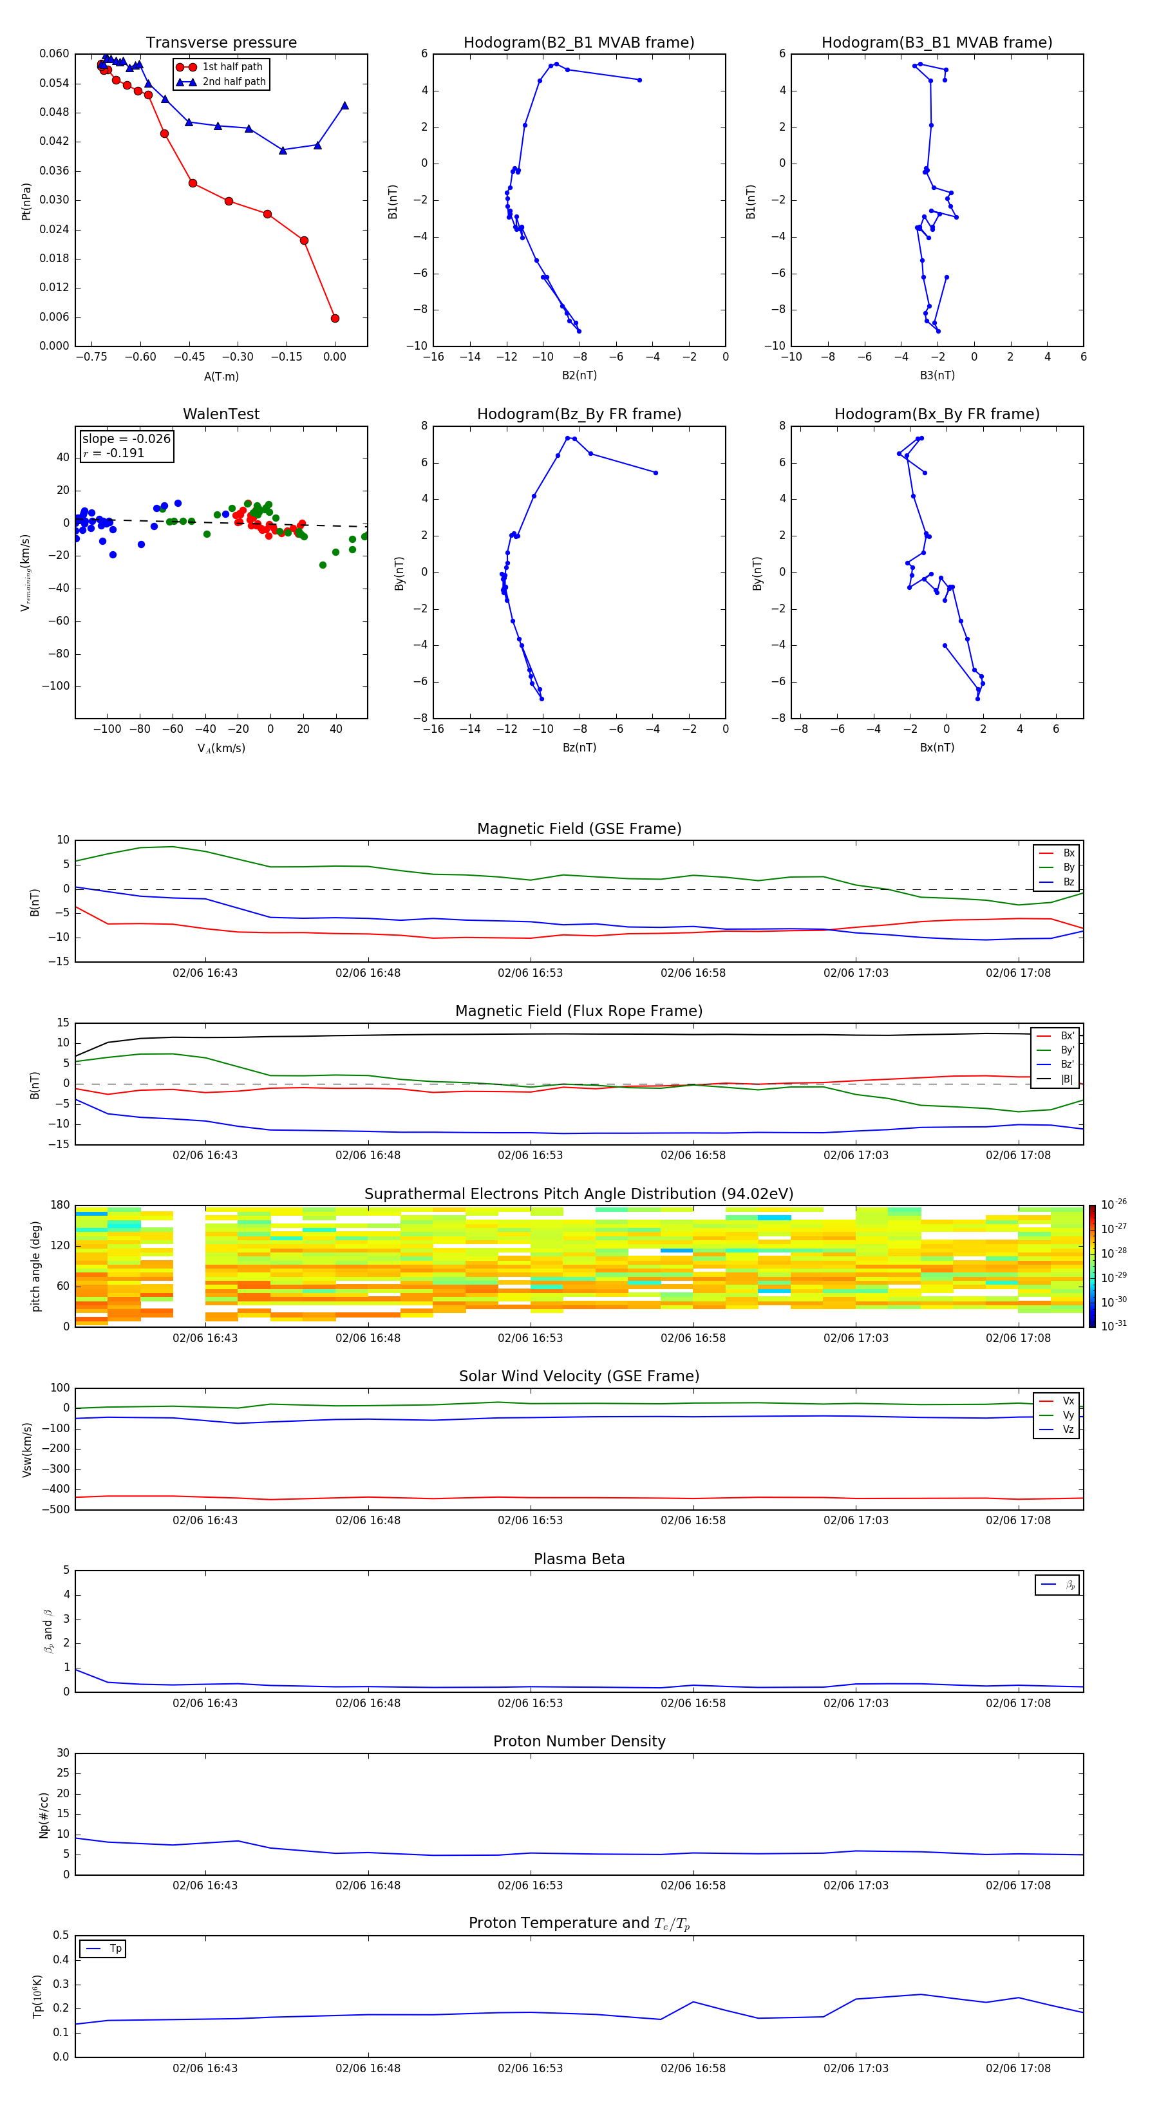The width and height of the screenshot is (1159, 2125).
Task: Click the 'Hodogram(B2_B1 MVAB frame)' title
Action: (579, 43)
